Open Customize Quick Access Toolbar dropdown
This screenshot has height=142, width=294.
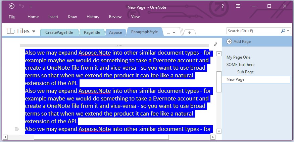(x=31, y=6)
